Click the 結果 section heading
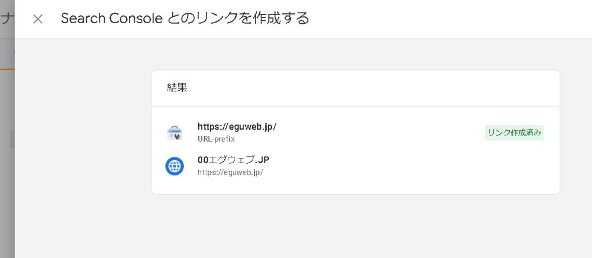The width and height of the screenshot is (592, 258). 177,88
